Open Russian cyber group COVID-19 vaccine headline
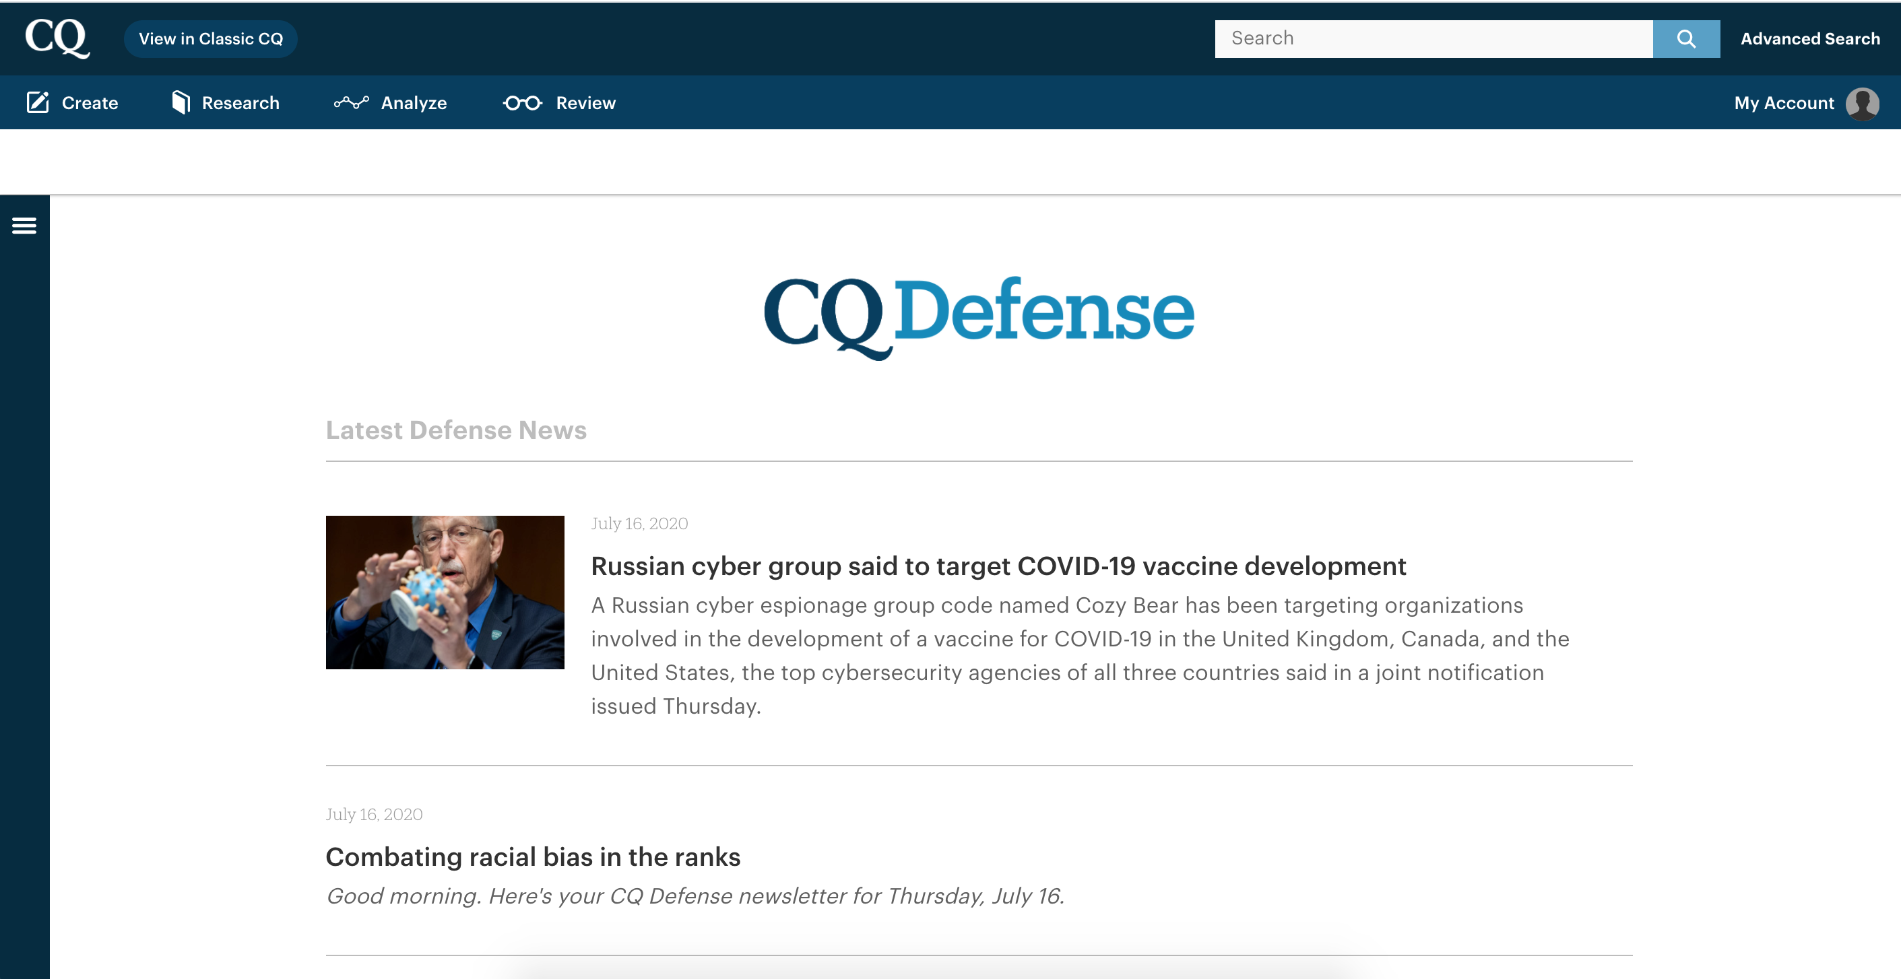Image resolution: width=1901 pixels, height=979 pixels. (998, 567)
